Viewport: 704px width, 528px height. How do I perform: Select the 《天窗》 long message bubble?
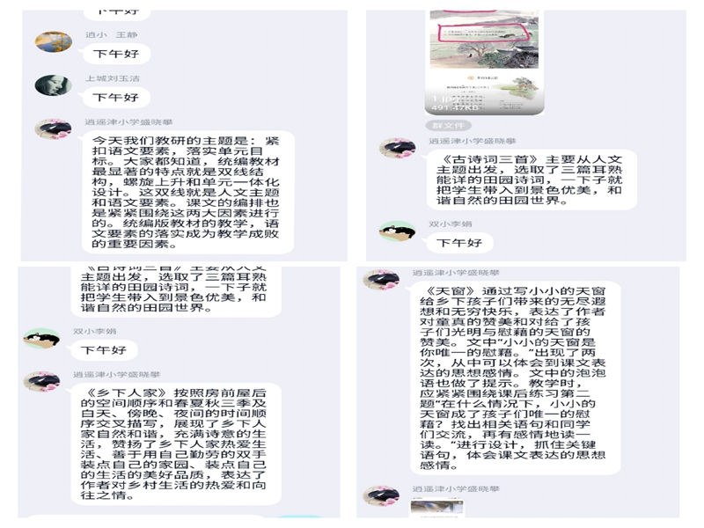[515, 378]
